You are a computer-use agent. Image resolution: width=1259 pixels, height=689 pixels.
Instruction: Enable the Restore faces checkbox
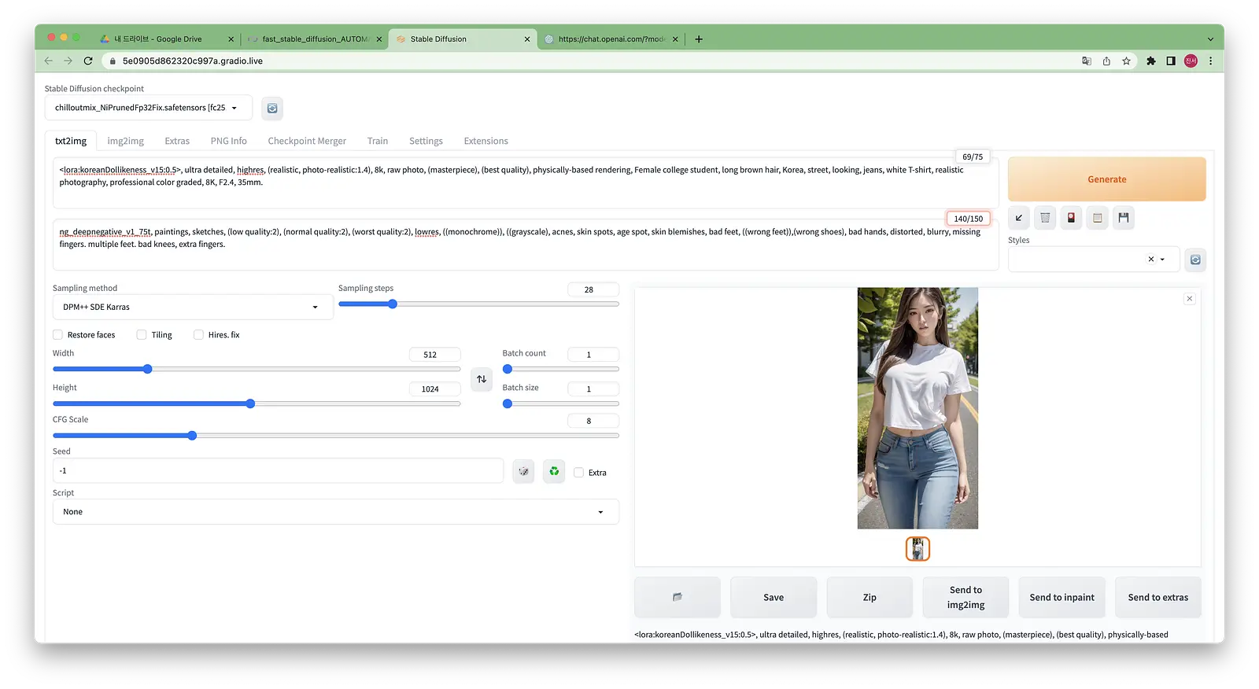pyautogui.click(x=57, y=334)
